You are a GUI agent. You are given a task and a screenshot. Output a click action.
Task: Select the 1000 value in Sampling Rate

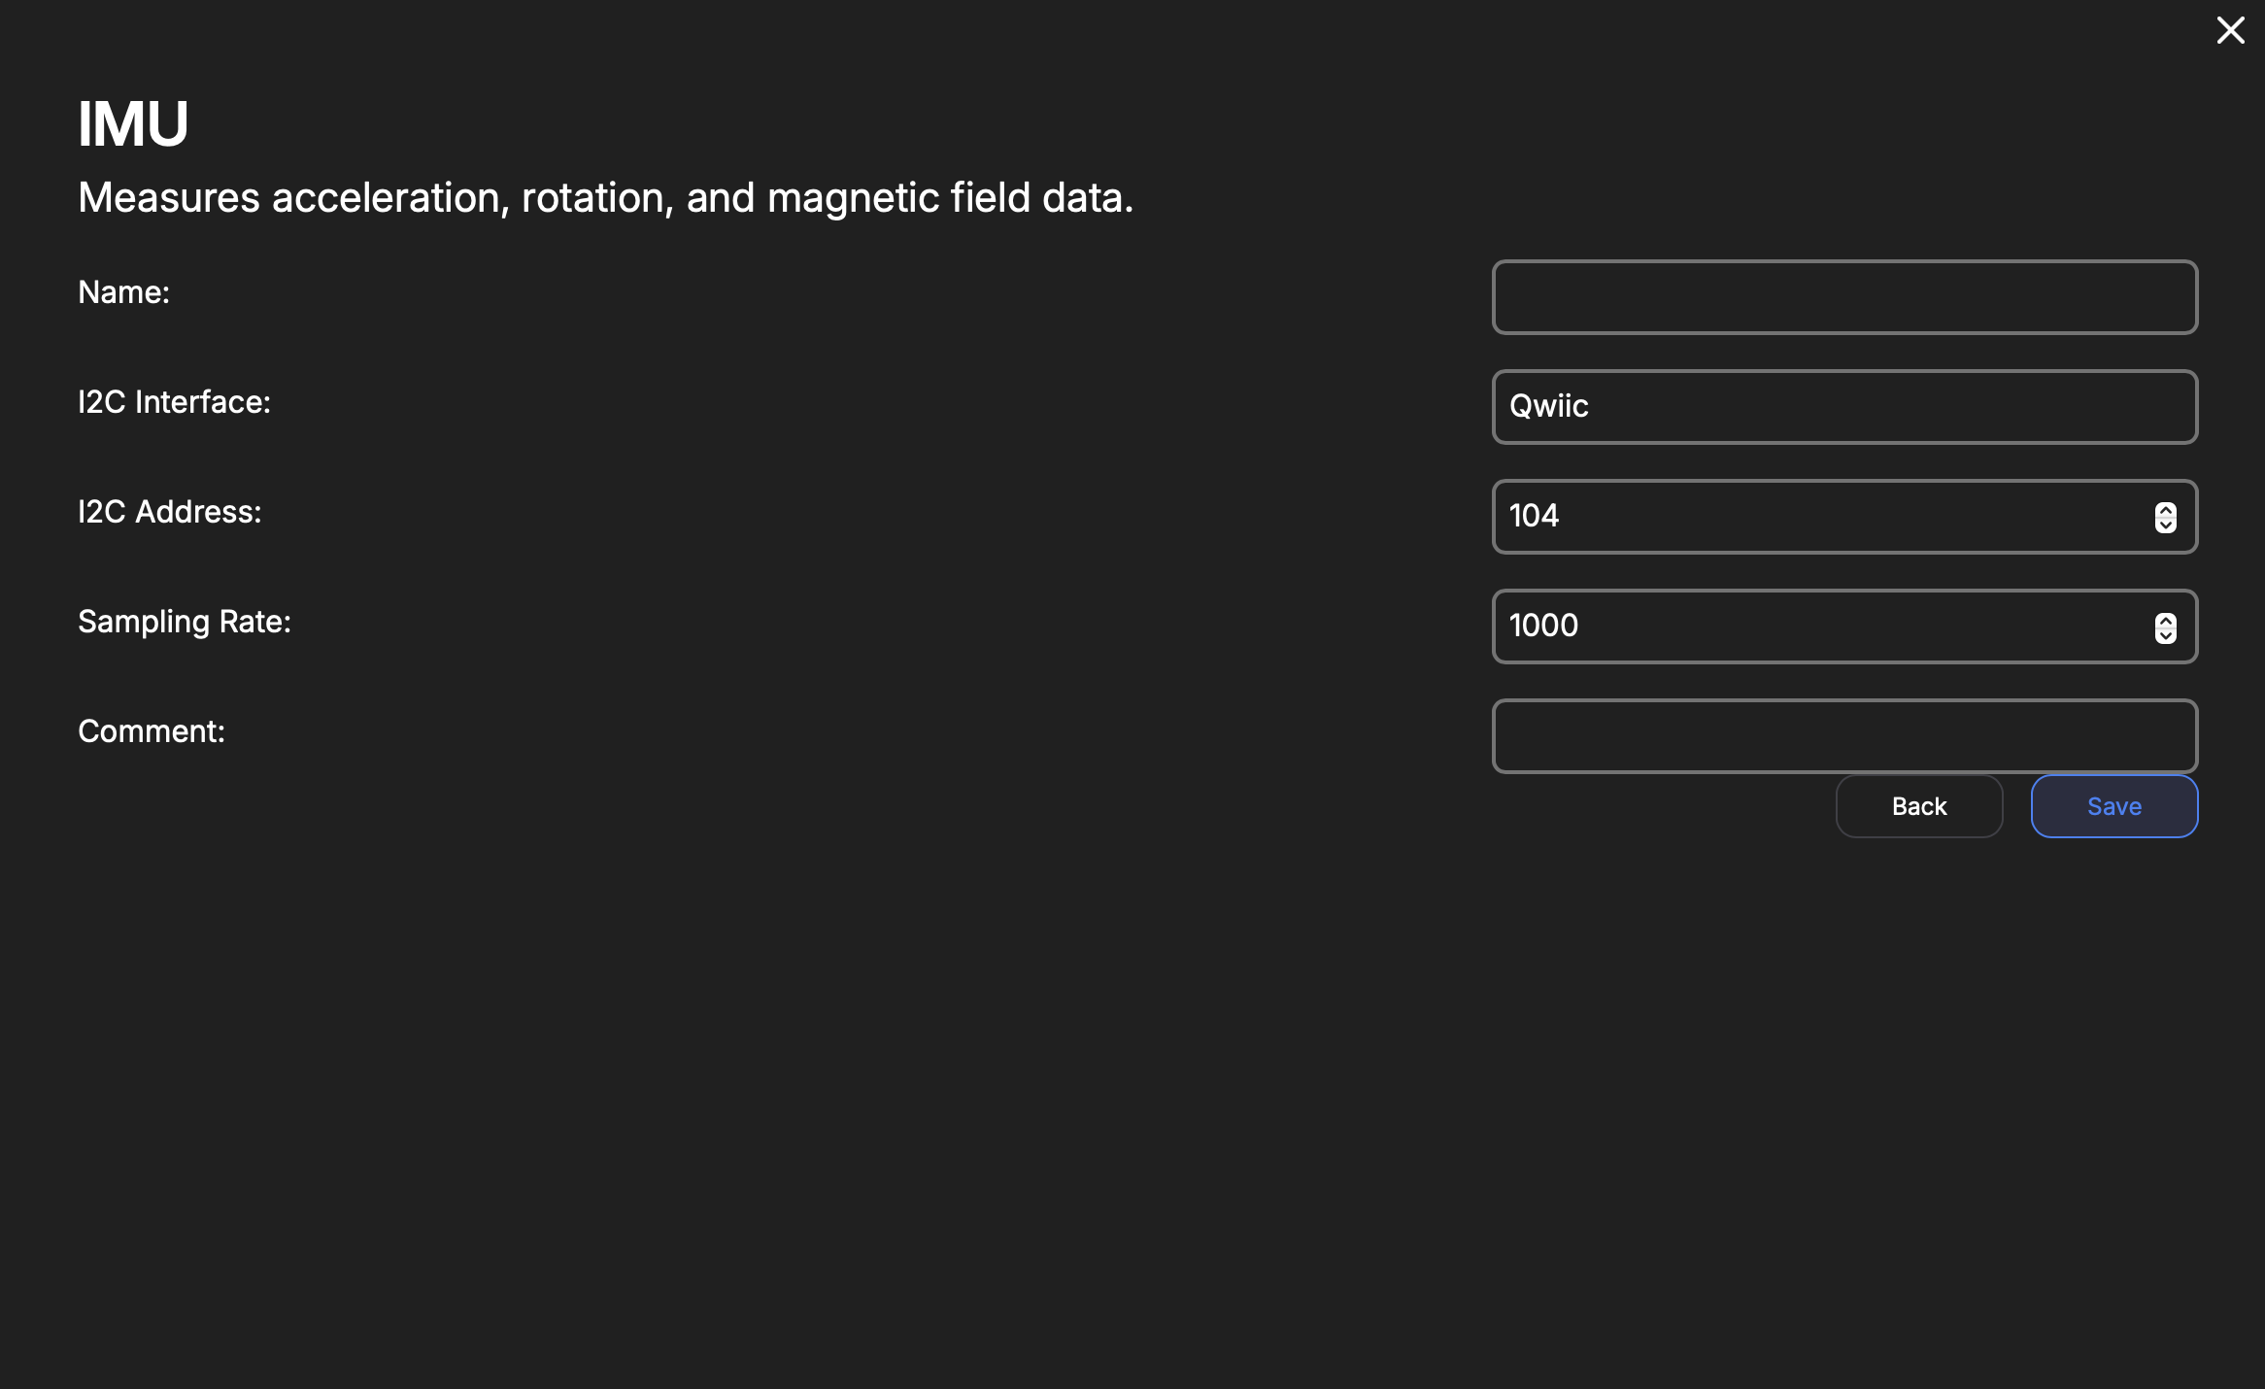coord(1543,626)
